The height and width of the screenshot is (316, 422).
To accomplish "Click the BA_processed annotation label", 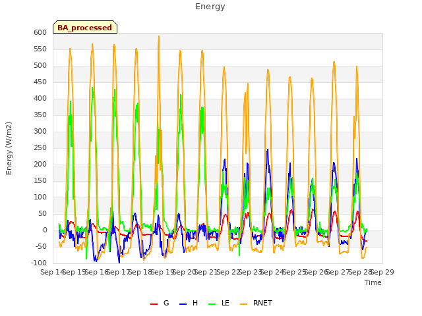I will tap(85, 28).
